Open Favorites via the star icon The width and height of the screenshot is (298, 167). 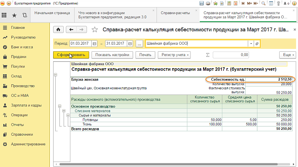(x=15, y=15)
